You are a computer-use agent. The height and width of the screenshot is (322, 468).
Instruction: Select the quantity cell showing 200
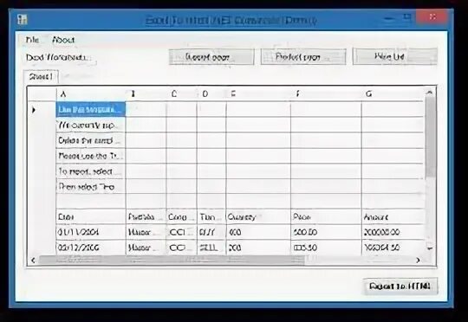click(258, 248)
